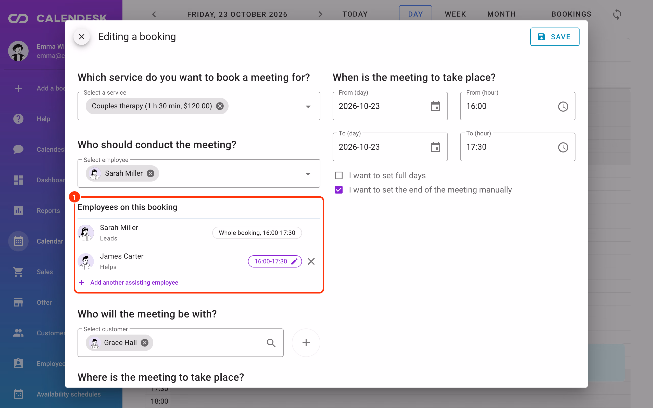Uncheck set end of meeting manually
This screenshot has height=408, width=653.
pos(339,190)
